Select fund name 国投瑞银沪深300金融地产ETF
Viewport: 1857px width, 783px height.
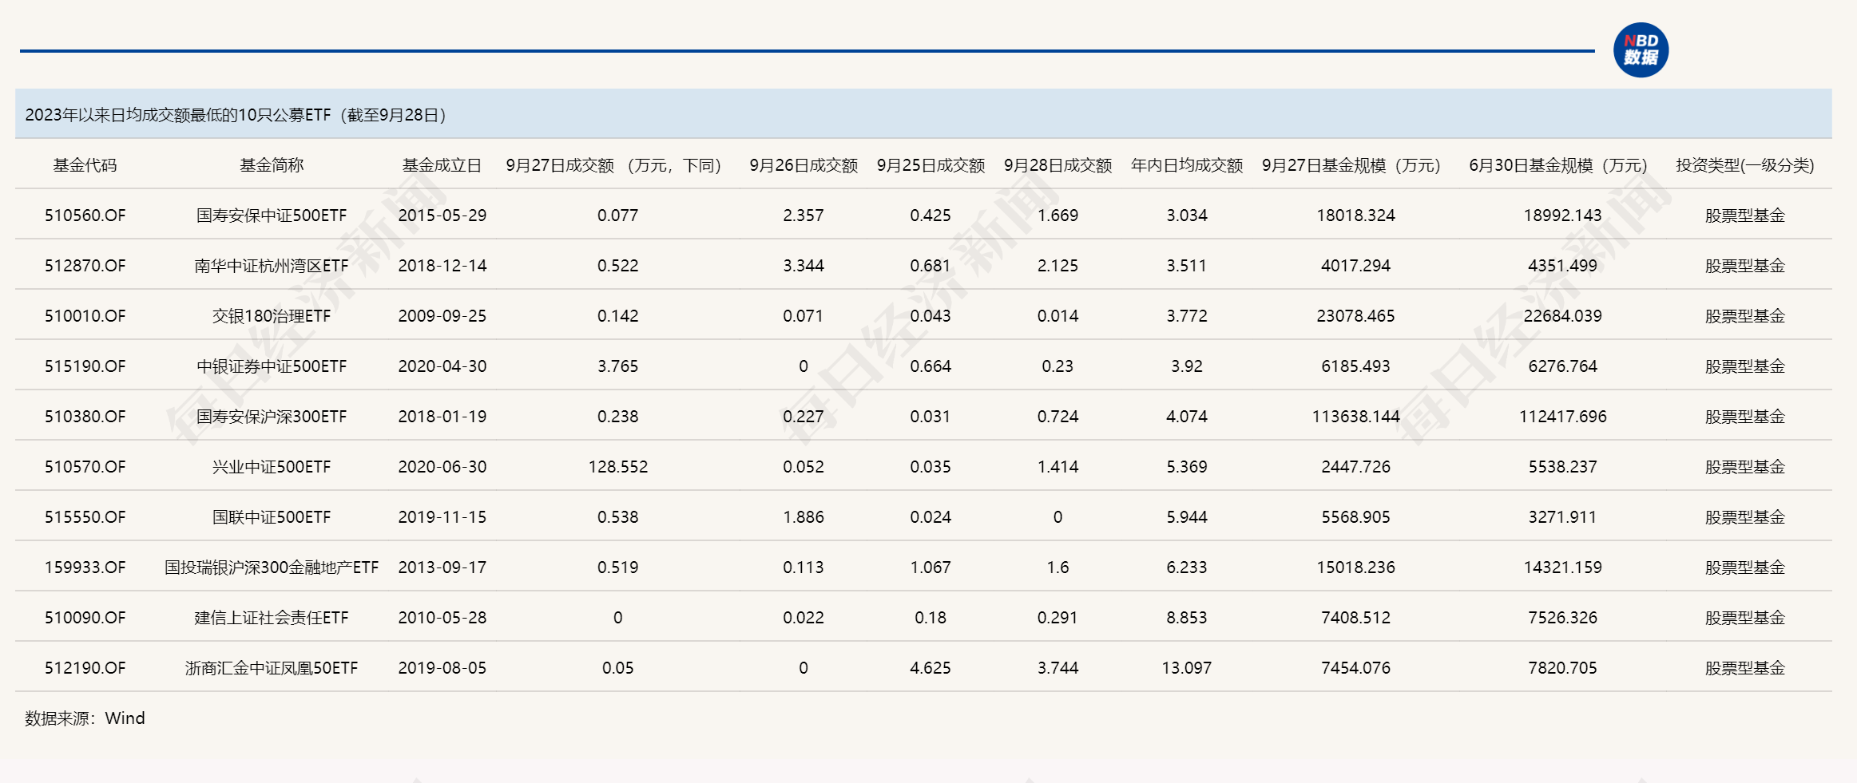click(x=272, y=567)
